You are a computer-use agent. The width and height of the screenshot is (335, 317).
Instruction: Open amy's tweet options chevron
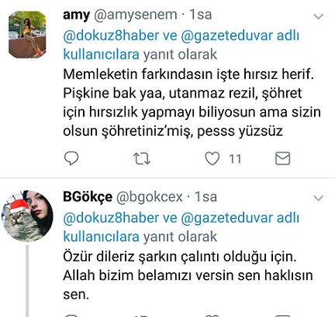(318, 16)
